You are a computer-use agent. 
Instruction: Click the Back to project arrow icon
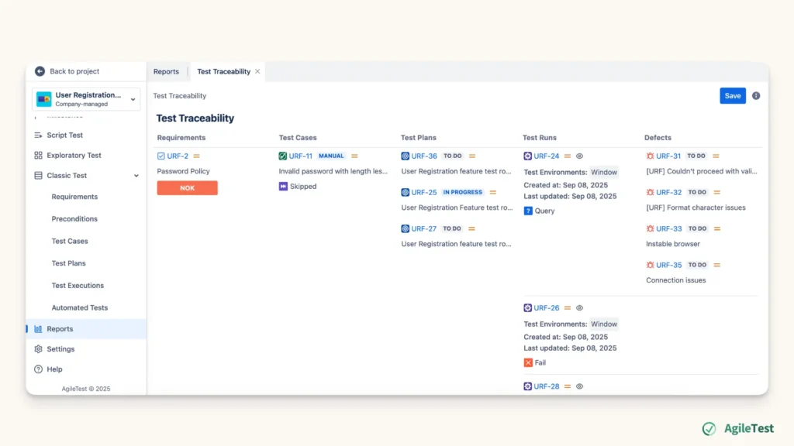[40, 71]
